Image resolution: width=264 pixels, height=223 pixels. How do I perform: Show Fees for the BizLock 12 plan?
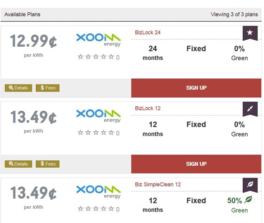click(48, 164)
